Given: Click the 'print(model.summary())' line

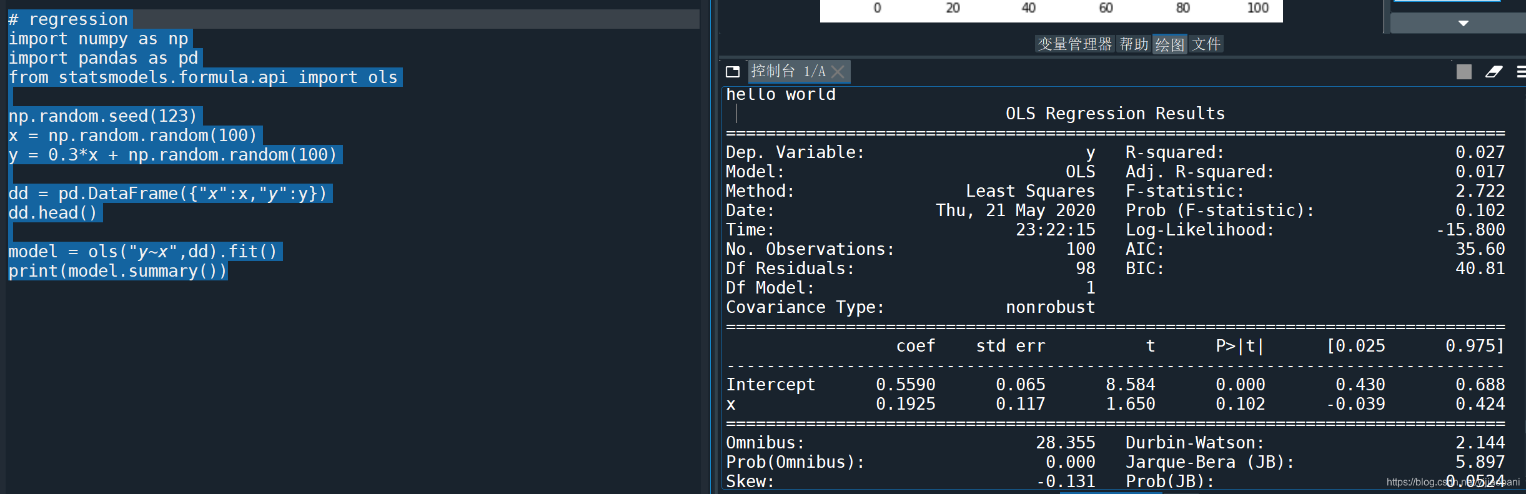Looking at the screenshot, I should pyautogui.click(x=118, y=271).
